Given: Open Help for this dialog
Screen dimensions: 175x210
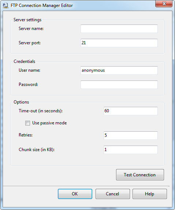Looking at the screenshot, I should point(149,194).
